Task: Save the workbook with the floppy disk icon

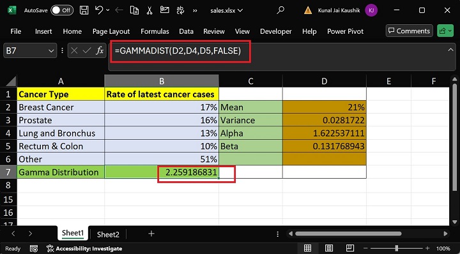Action: (x=84, y=11)
